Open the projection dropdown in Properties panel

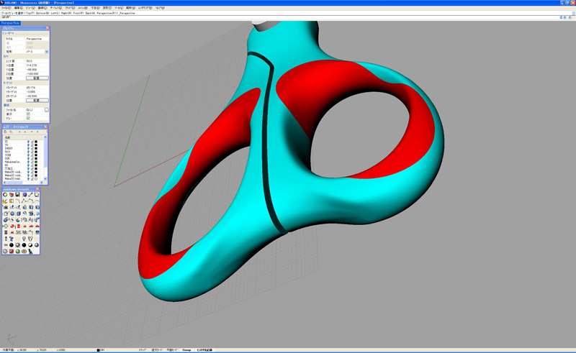(46, 52)
